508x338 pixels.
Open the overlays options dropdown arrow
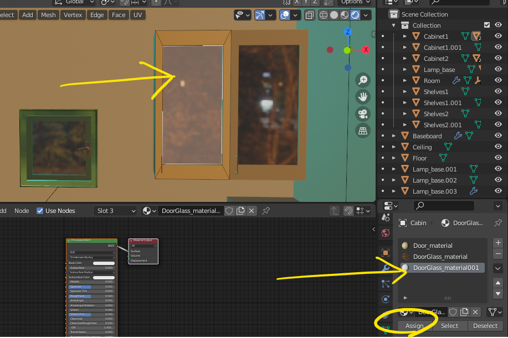coord(295,15)
